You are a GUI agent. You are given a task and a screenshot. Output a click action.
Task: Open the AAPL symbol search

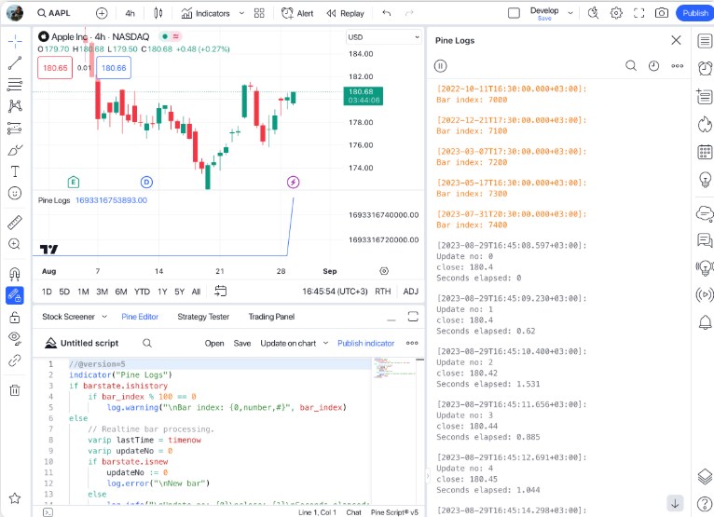[x=54, y=13]
